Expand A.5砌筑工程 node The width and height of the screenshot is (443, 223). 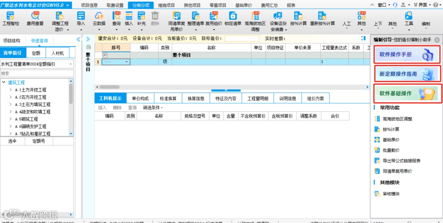point(11,119)
